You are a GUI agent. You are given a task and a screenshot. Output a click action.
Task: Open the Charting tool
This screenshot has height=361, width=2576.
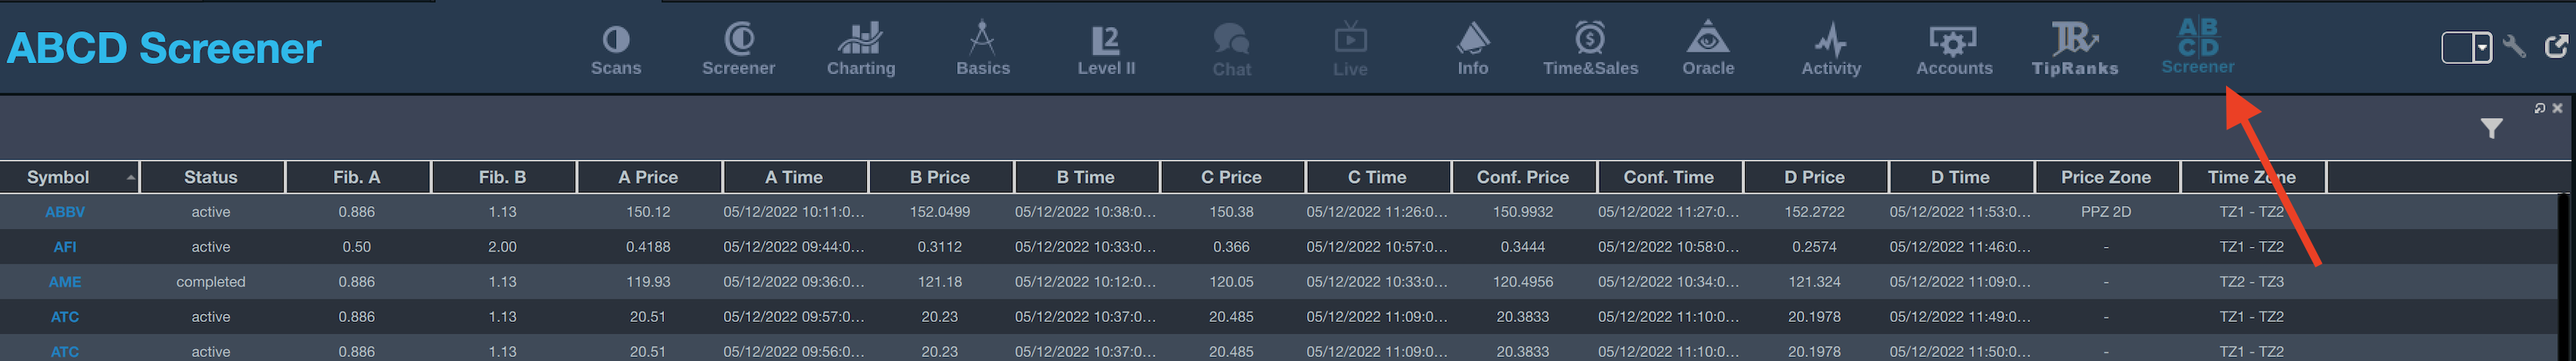click(x=861, y=50)
